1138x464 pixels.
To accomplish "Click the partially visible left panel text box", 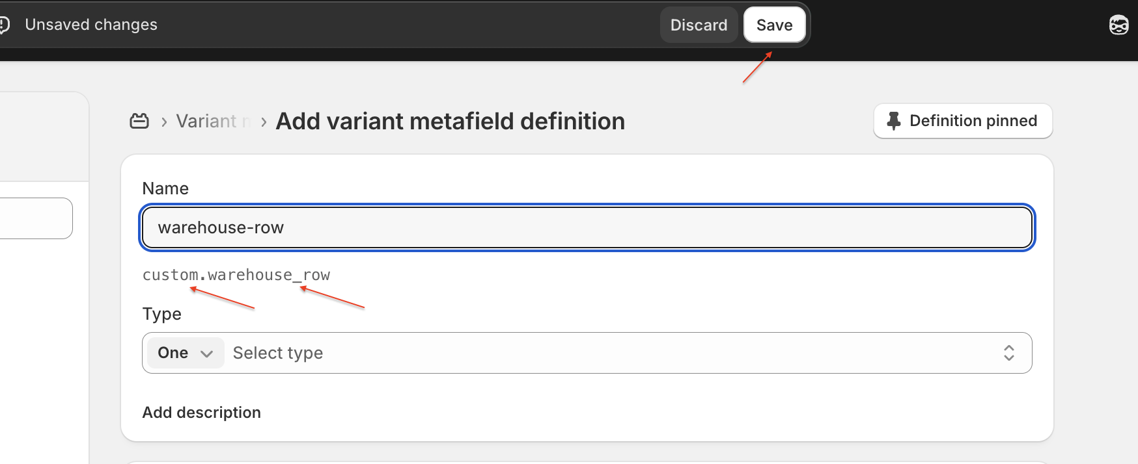I will [36, 218].
